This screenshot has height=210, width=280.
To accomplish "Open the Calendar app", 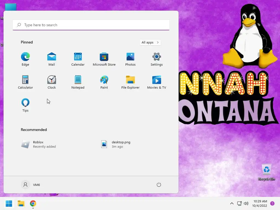I will pyautogui.click(x=78, y=59).
